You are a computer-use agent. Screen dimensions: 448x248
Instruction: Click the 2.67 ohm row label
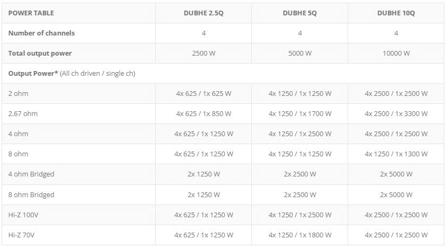point(23,113)
